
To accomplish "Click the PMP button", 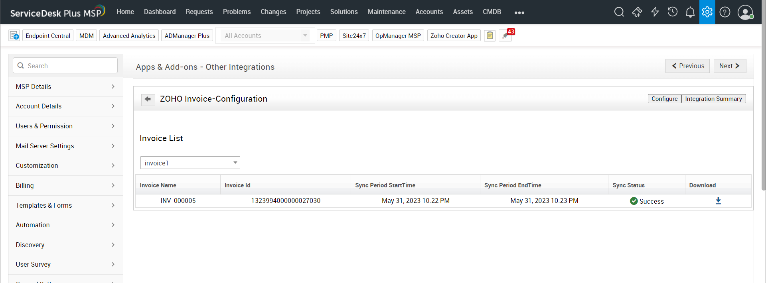I will 326,35.
